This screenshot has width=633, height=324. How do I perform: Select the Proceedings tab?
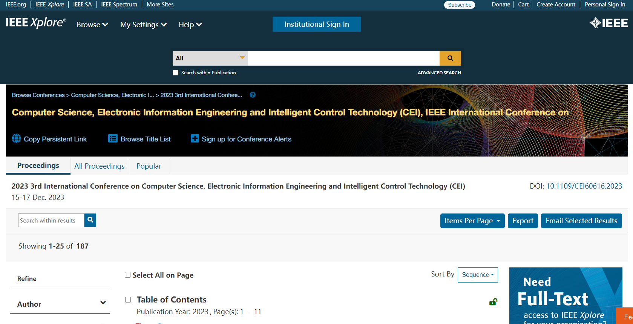pyautogui.click(x=38, y=166)
